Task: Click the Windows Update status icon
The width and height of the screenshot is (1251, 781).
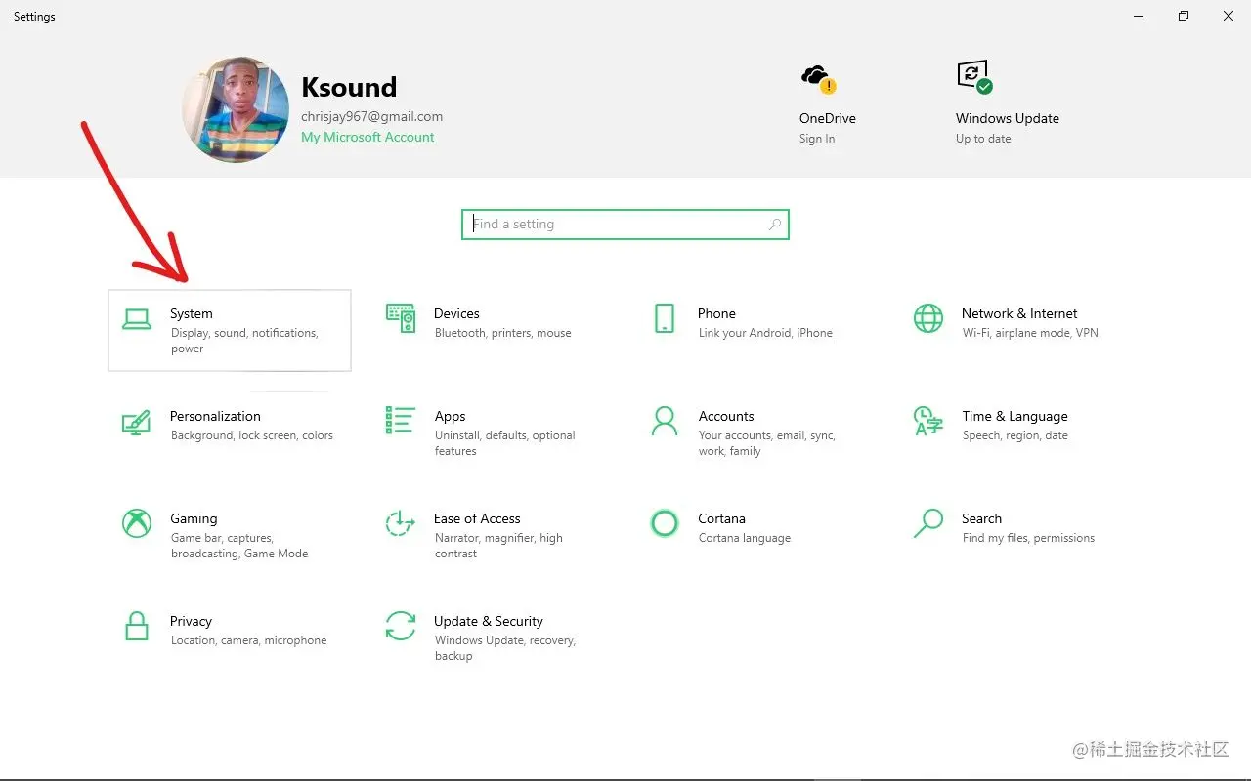Action: pyautogui.click(x=974, y=77)
